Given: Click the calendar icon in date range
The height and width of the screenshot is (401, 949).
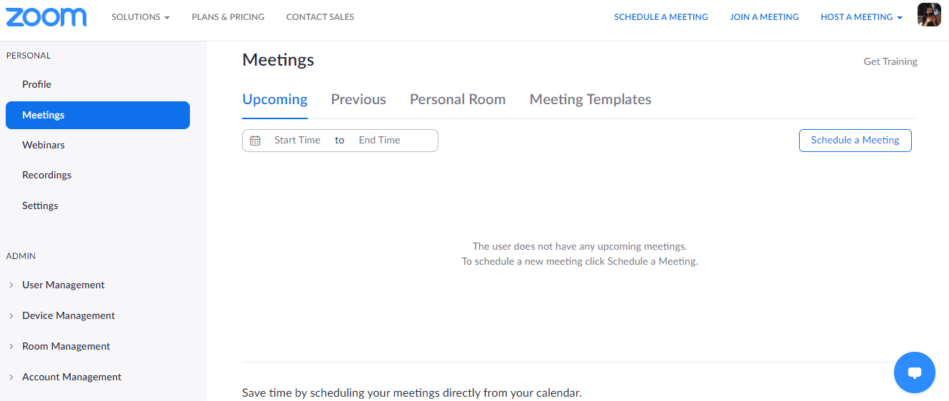Looking at the screenshot, I should pos(256,141).
